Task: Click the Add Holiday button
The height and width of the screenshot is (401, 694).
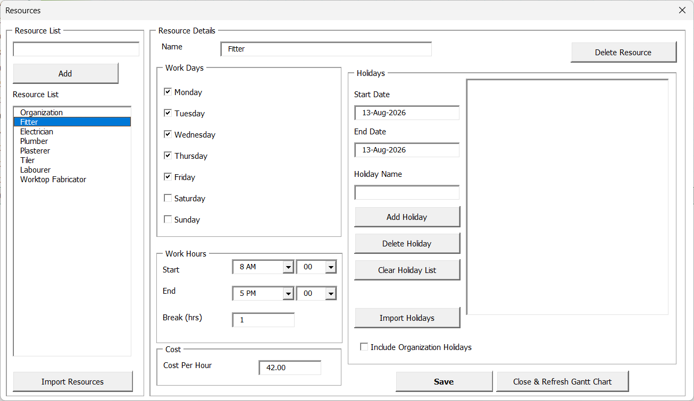Action: click(407, 217)
